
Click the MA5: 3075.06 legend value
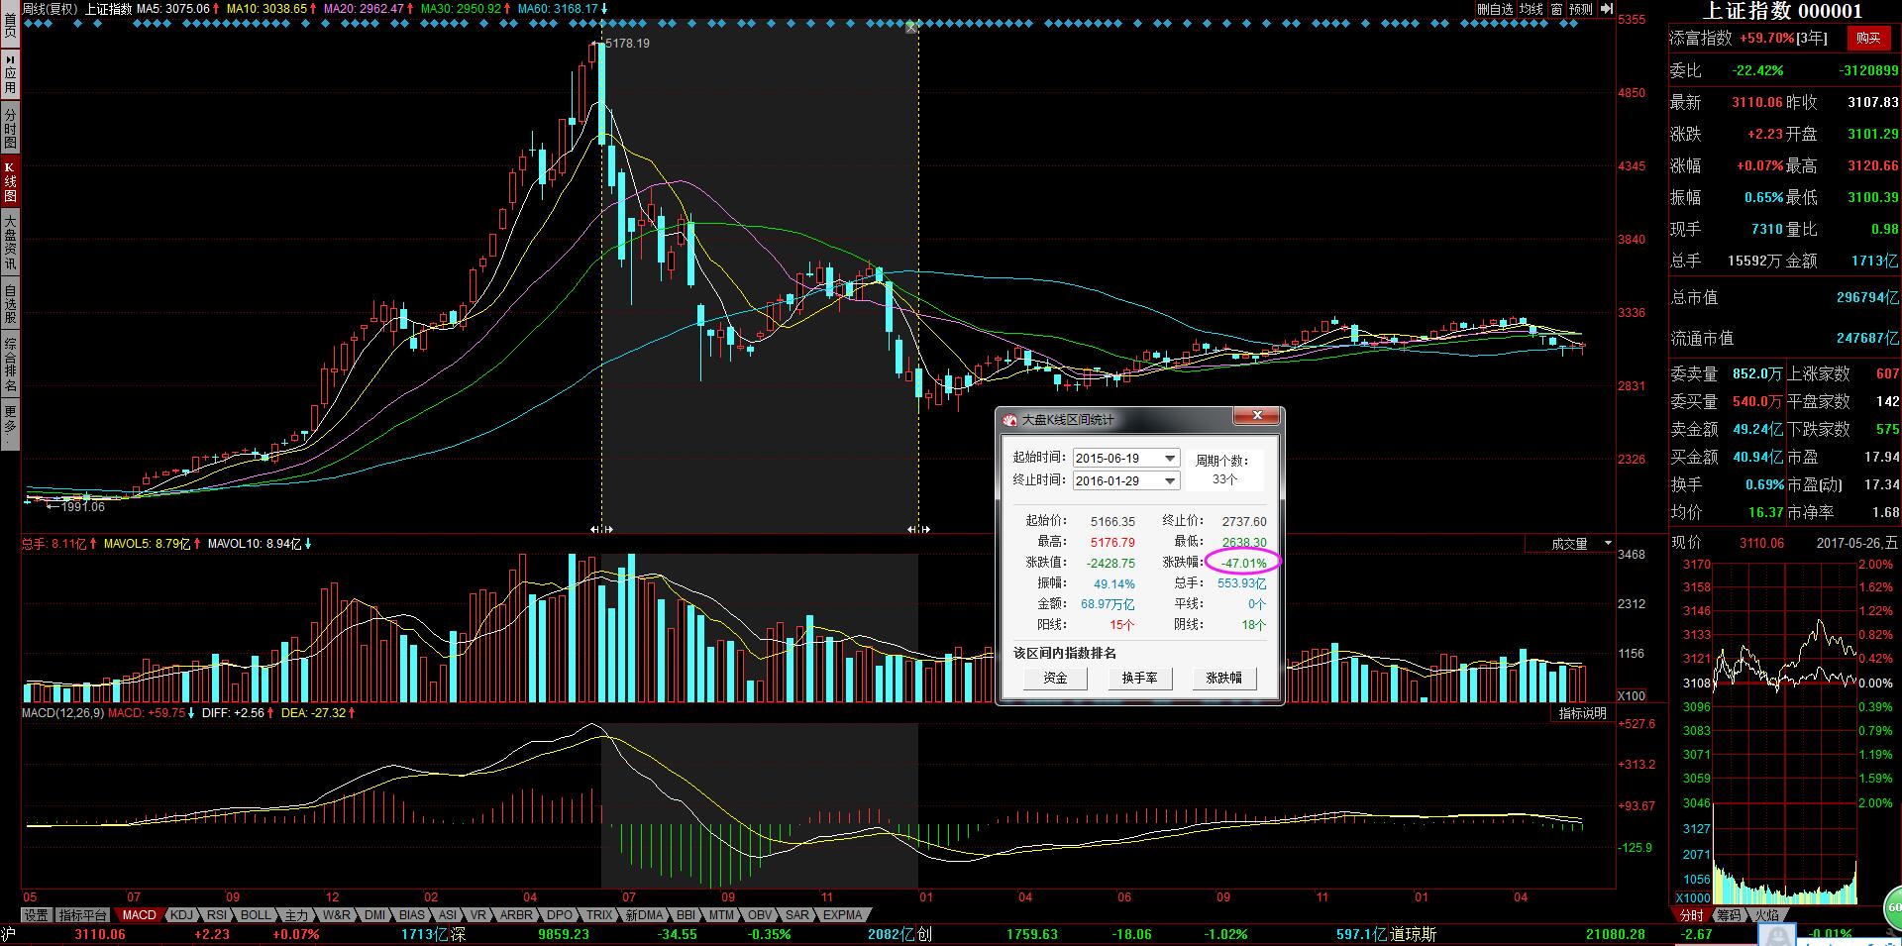pos(173,9)
